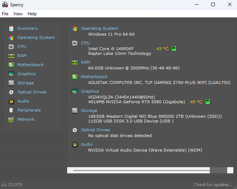Click the CPU temperature green indicator icon
Screen dimensions: 237x189
click(x=174, y=48)
